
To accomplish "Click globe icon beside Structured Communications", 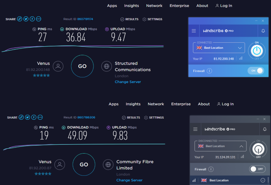I will (x=107, y=66).
